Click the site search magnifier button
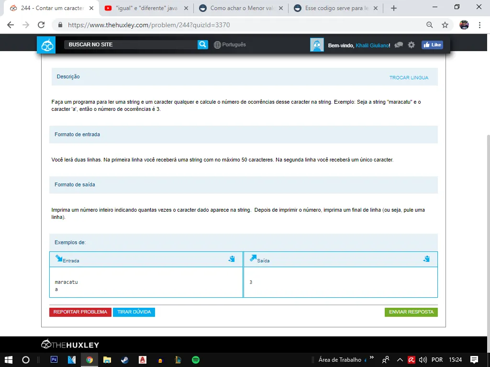 [x=203, y=44]
